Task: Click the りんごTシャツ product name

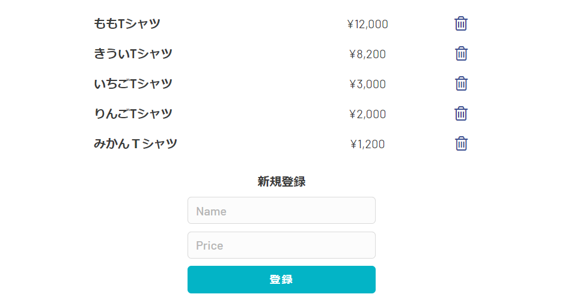Action: [133, 114]
